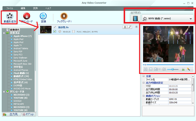Mute the preview with speaker icon

click(x=164, y=69)
